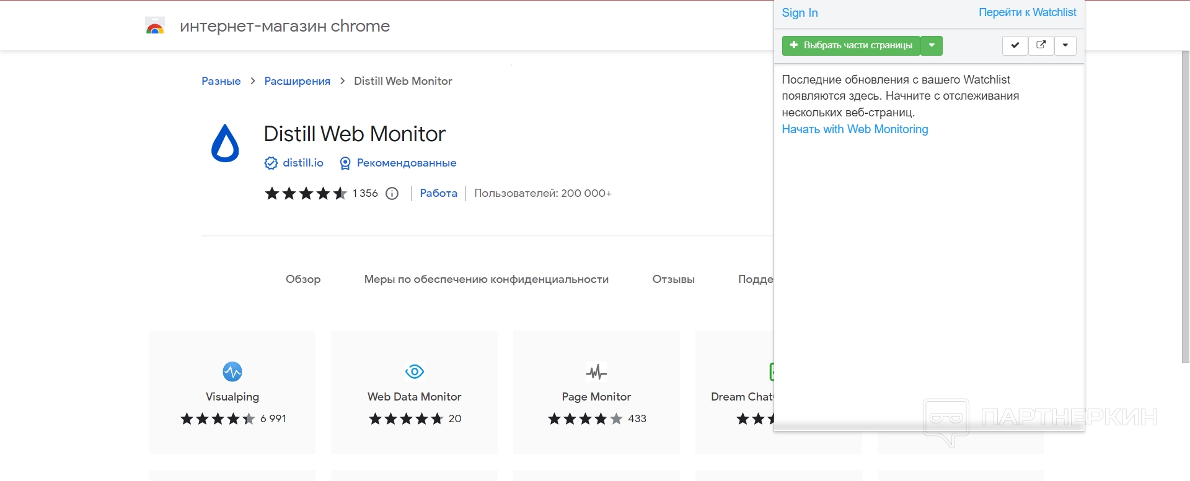Click the Visualping pulse icon
This screenshot has width=1190, height=481.
pos(232,371)
